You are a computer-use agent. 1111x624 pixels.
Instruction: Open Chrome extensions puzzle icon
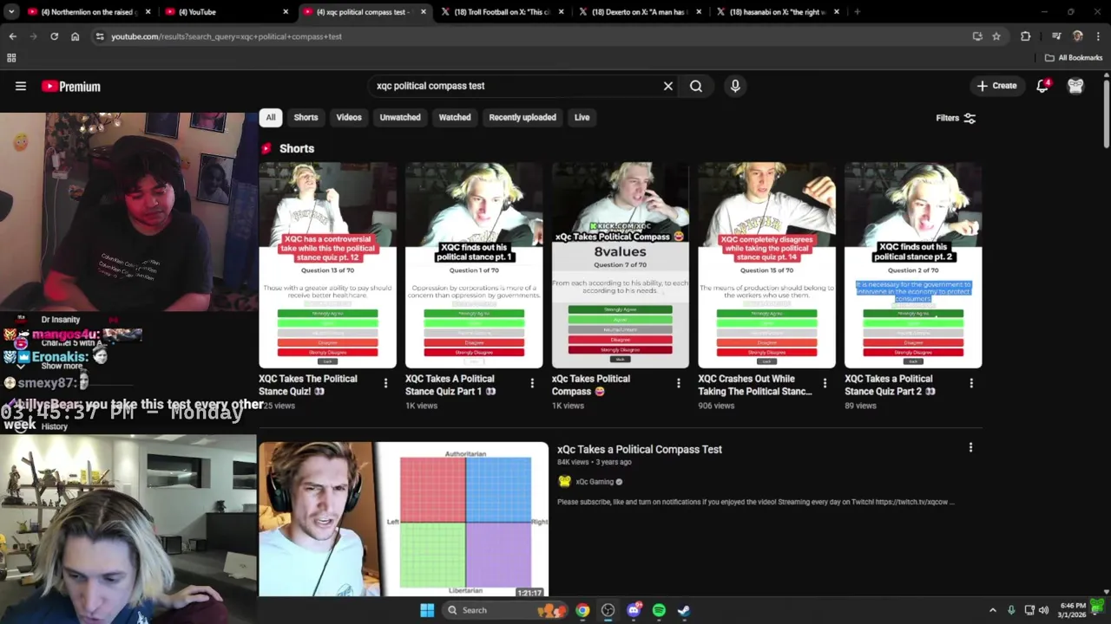[x=1026, y=36]
